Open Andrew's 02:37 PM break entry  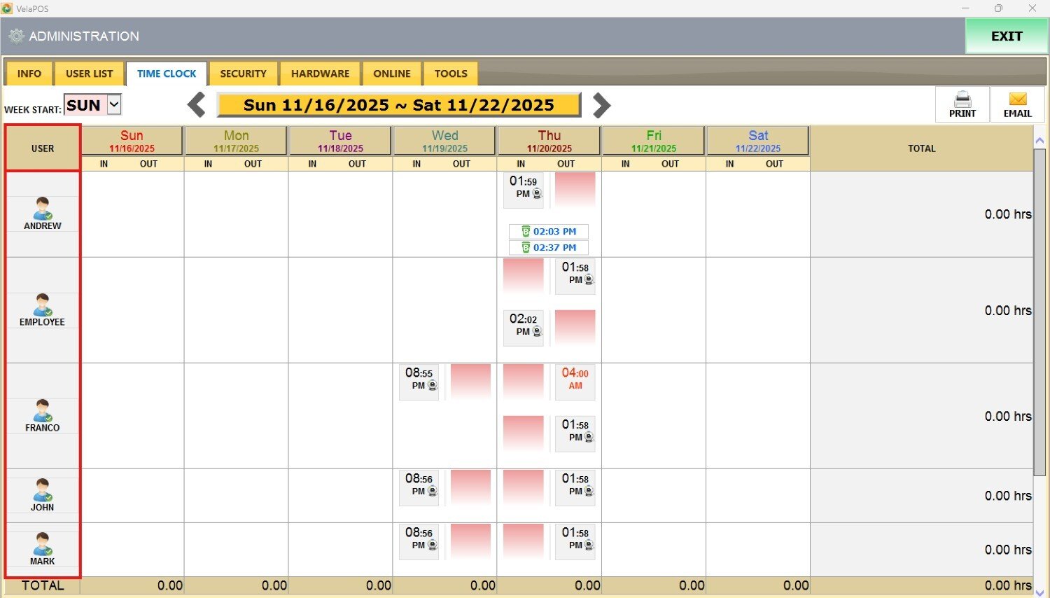coord(549,248)
